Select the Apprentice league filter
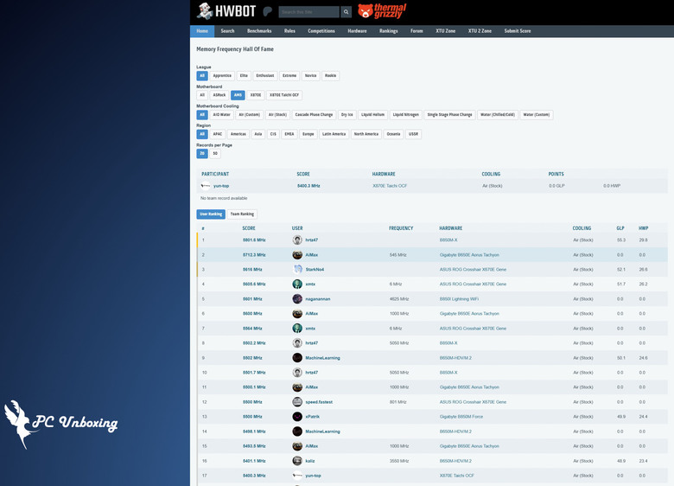Image resolution: width=674 pixels, height=486 pixels. tap(222, 76)
